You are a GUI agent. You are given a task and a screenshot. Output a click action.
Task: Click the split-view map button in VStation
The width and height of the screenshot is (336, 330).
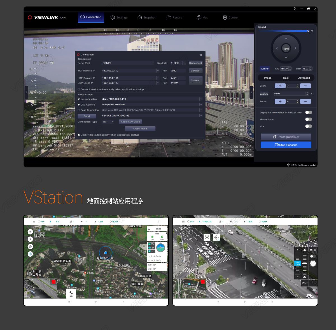pos(30,254)
